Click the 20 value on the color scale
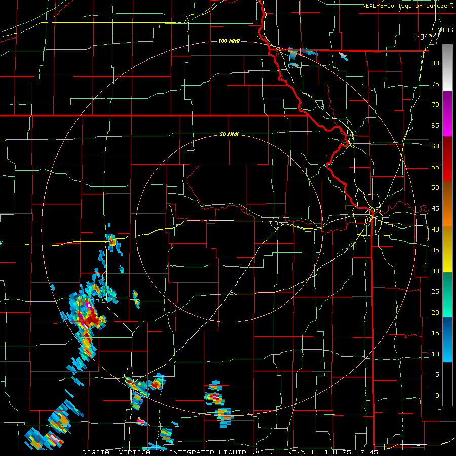Image resolution: width=456 pixels, height=456 pixels. pyautogui.click(x=435, y=312)
